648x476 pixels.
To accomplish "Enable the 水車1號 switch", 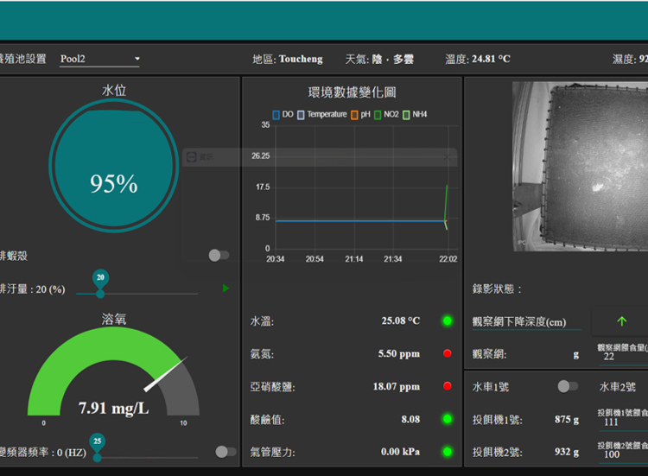I will pyautogui.click(x=567, y=386).
